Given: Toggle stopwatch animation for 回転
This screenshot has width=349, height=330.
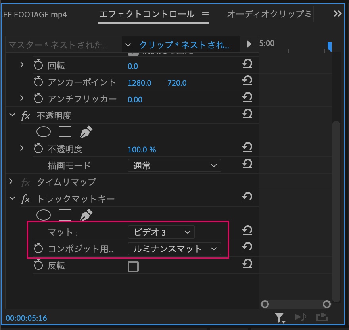Looking at the screenshot, I should (38, 65).
